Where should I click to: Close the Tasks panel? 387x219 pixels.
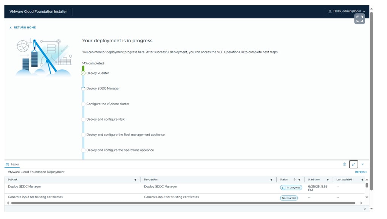[362, 164]
